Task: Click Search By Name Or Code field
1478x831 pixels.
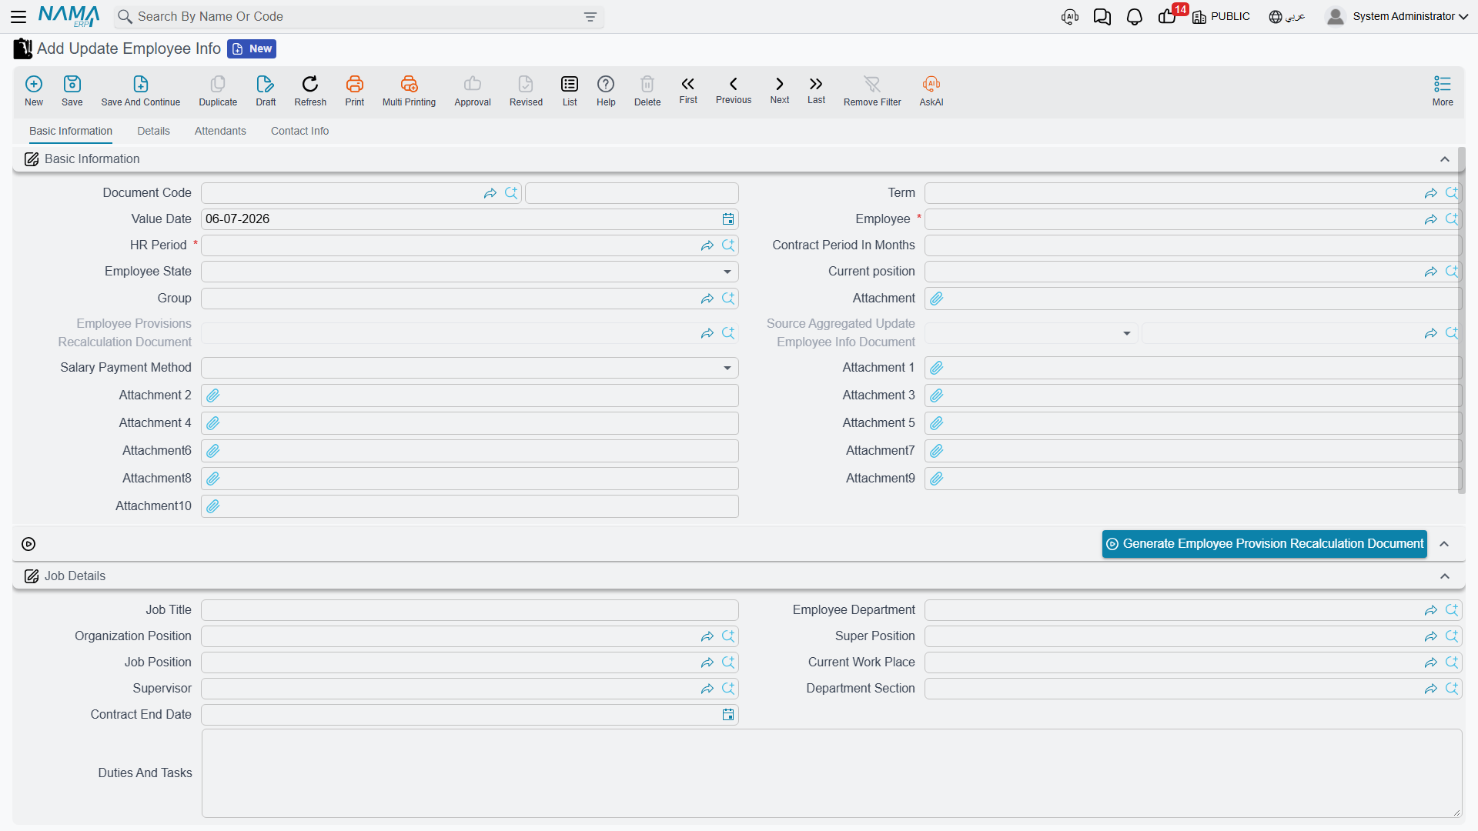Action: tap(358, 17)
